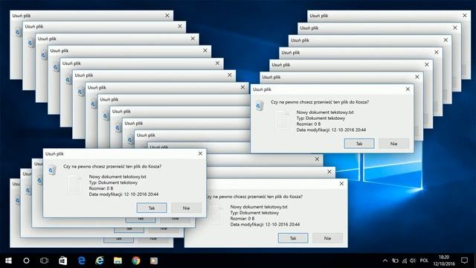Click 'Rozmiar: 0 B' in partly covered bottom dialog
Viewport: 476px width, 268px height.
(x=242, y=218)
